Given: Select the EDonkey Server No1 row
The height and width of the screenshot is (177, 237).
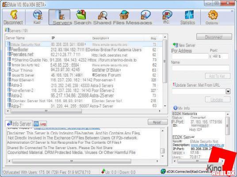Looking at the screenshot, I should pyautogui.click(x=84, y=100).
